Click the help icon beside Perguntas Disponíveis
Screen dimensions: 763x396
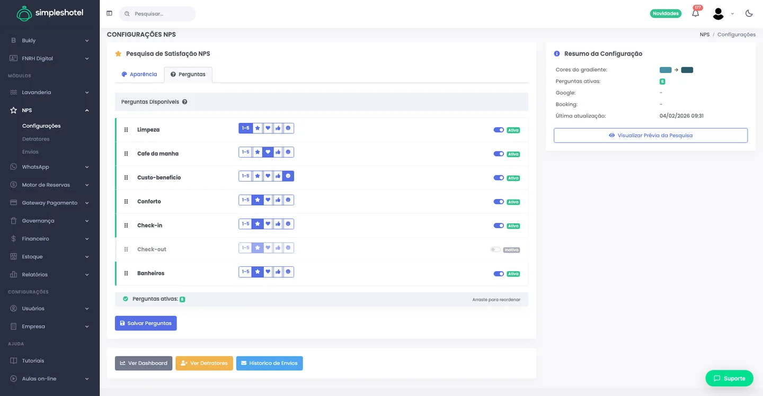pyautogui.click(x=184, y=102)
